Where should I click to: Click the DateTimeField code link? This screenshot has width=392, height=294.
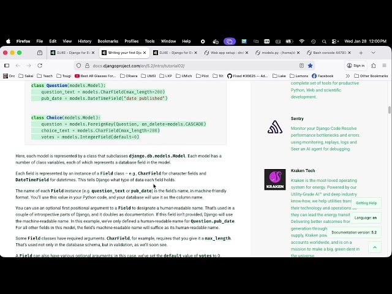pos(32,179)
